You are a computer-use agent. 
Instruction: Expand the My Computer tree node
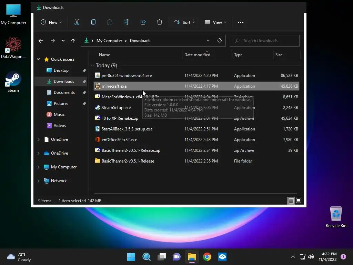point(39,167)
